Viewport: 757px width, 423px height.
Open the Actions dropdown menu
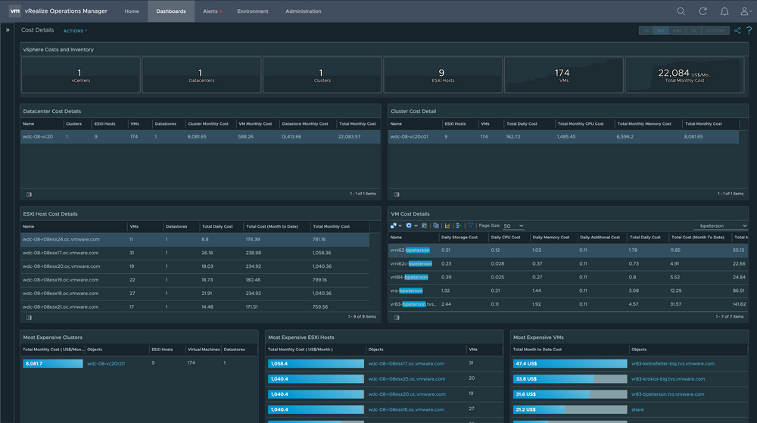tap(75, 31)
